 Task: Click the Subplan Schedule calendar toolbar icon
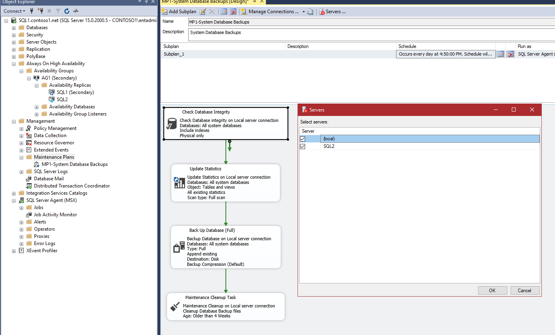[224, 12]
